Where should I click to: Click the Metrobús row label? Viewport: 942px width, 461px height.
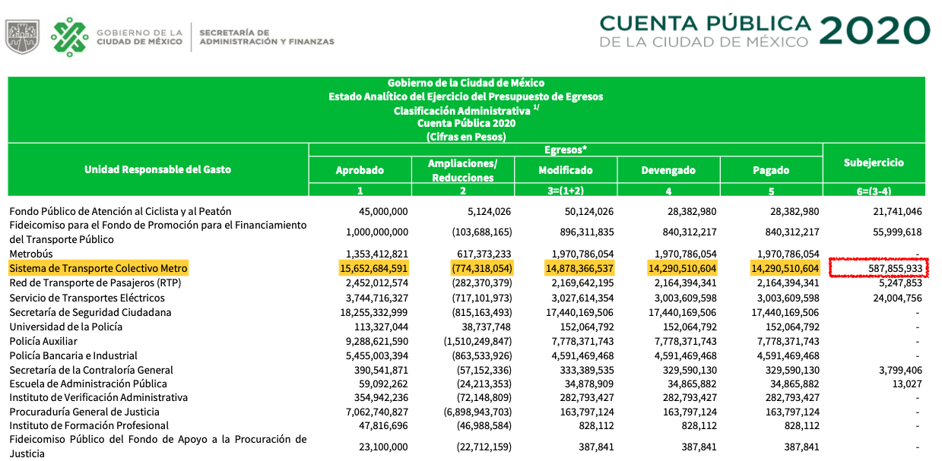31,254
